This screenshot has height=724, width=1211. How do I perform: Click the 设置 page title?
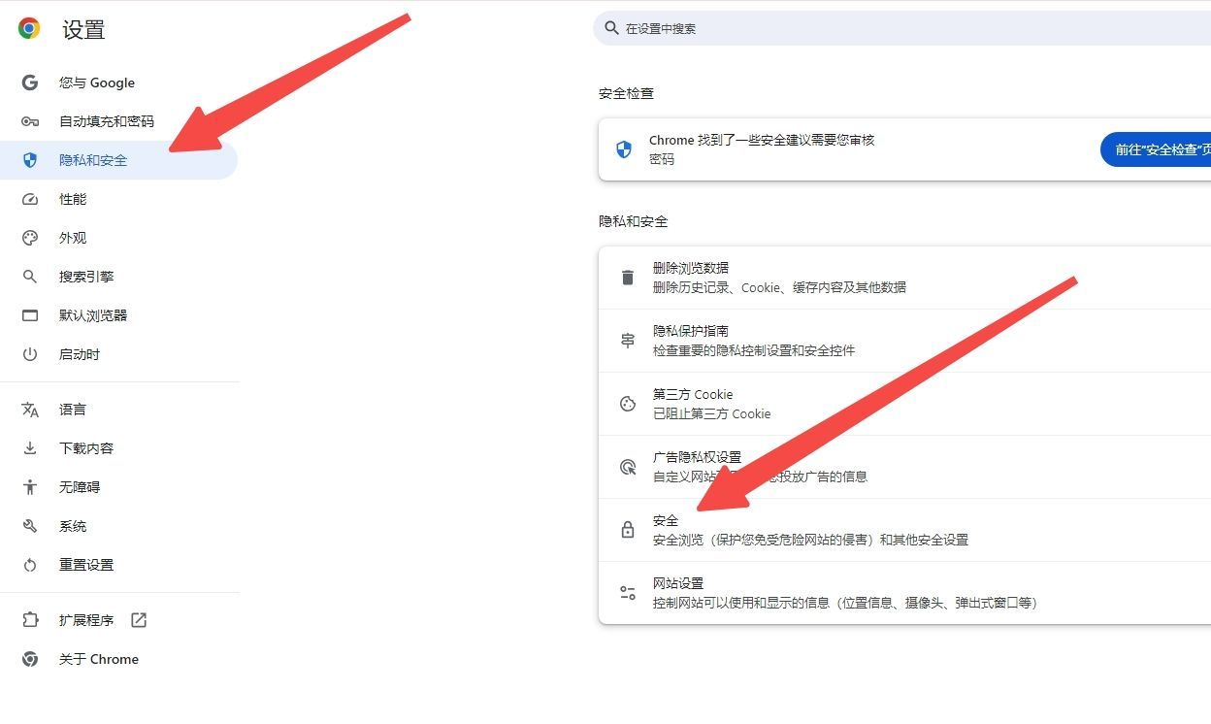click(x=83, y=30)
